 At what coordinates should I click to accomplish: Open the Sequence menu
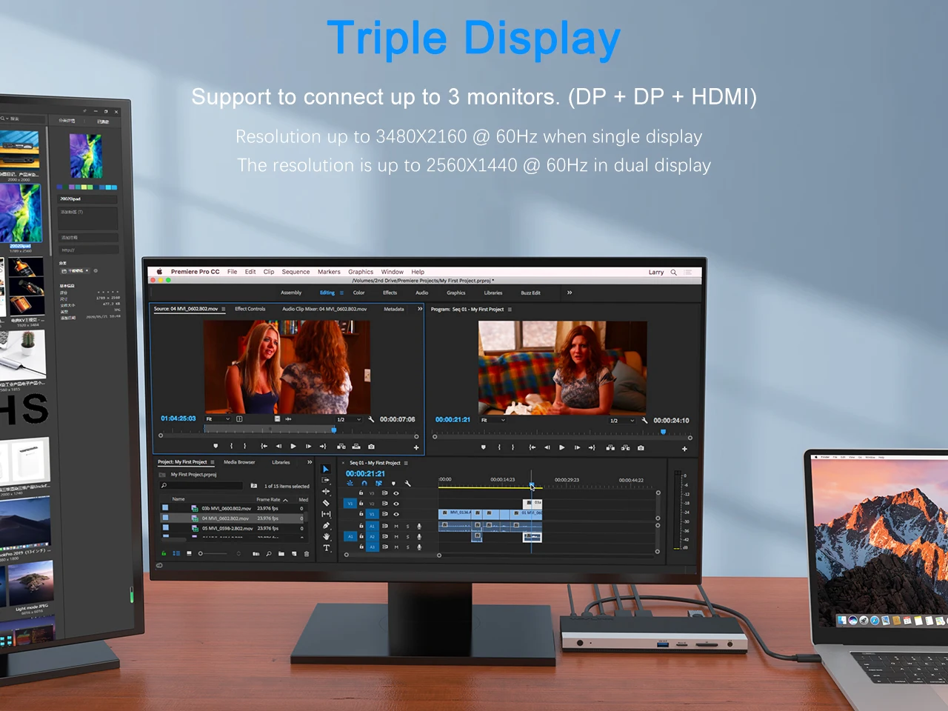(x=296, y=272)
